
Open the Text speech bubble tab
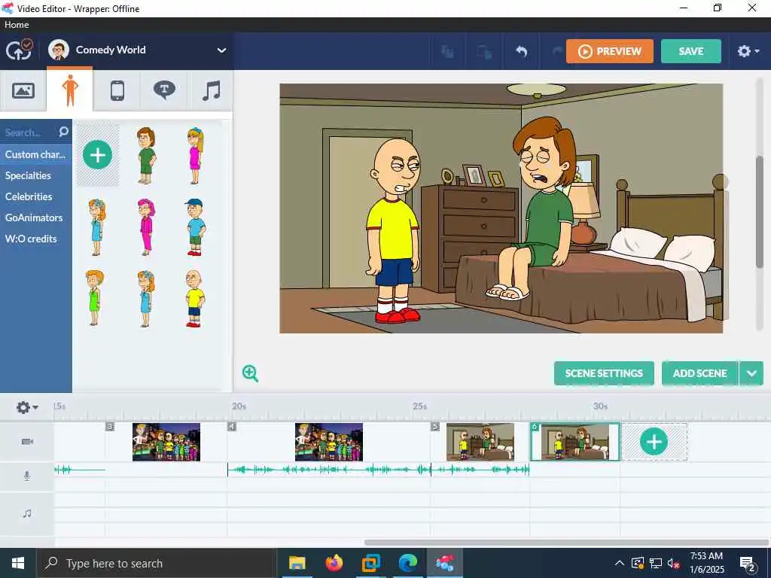click(x=164, y=90)
